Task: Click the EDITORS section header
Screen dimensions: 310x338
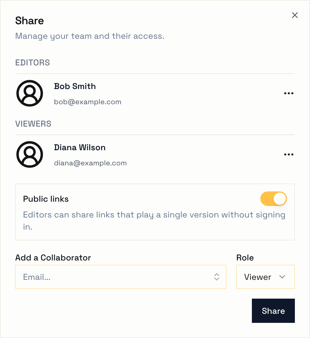Action: pos(32,63)
